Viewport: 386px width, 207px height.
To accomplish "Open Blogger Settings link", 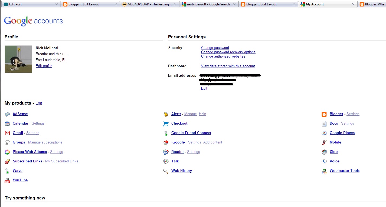I will [x=353, y=114].
